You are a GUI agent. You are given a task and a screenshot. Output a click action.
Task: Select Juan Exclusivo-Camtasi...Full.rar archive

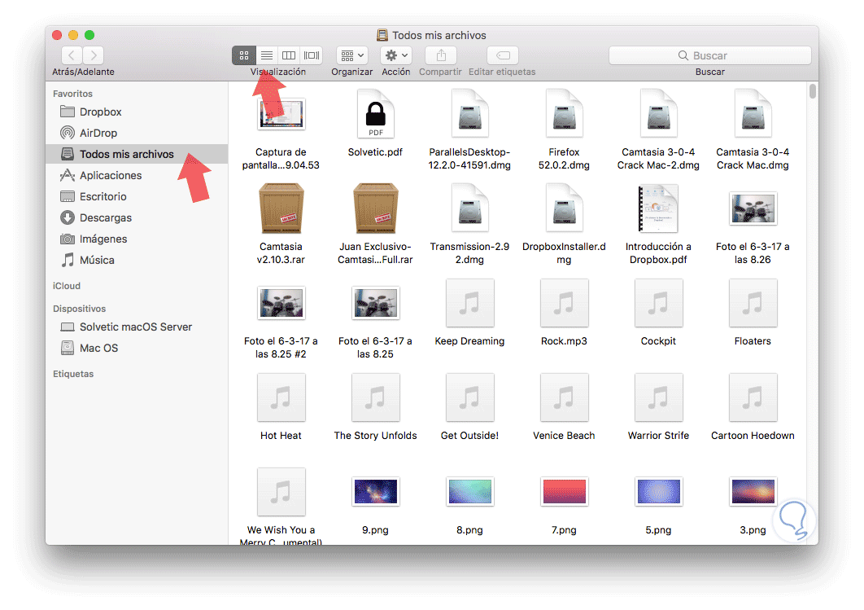click(x=375, y=208)
